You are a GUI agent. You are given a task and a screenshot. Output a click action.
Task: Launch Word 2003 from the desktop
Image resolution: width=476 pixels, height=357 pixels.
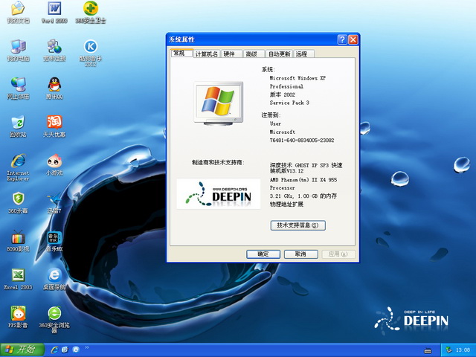tap(54, 12)
